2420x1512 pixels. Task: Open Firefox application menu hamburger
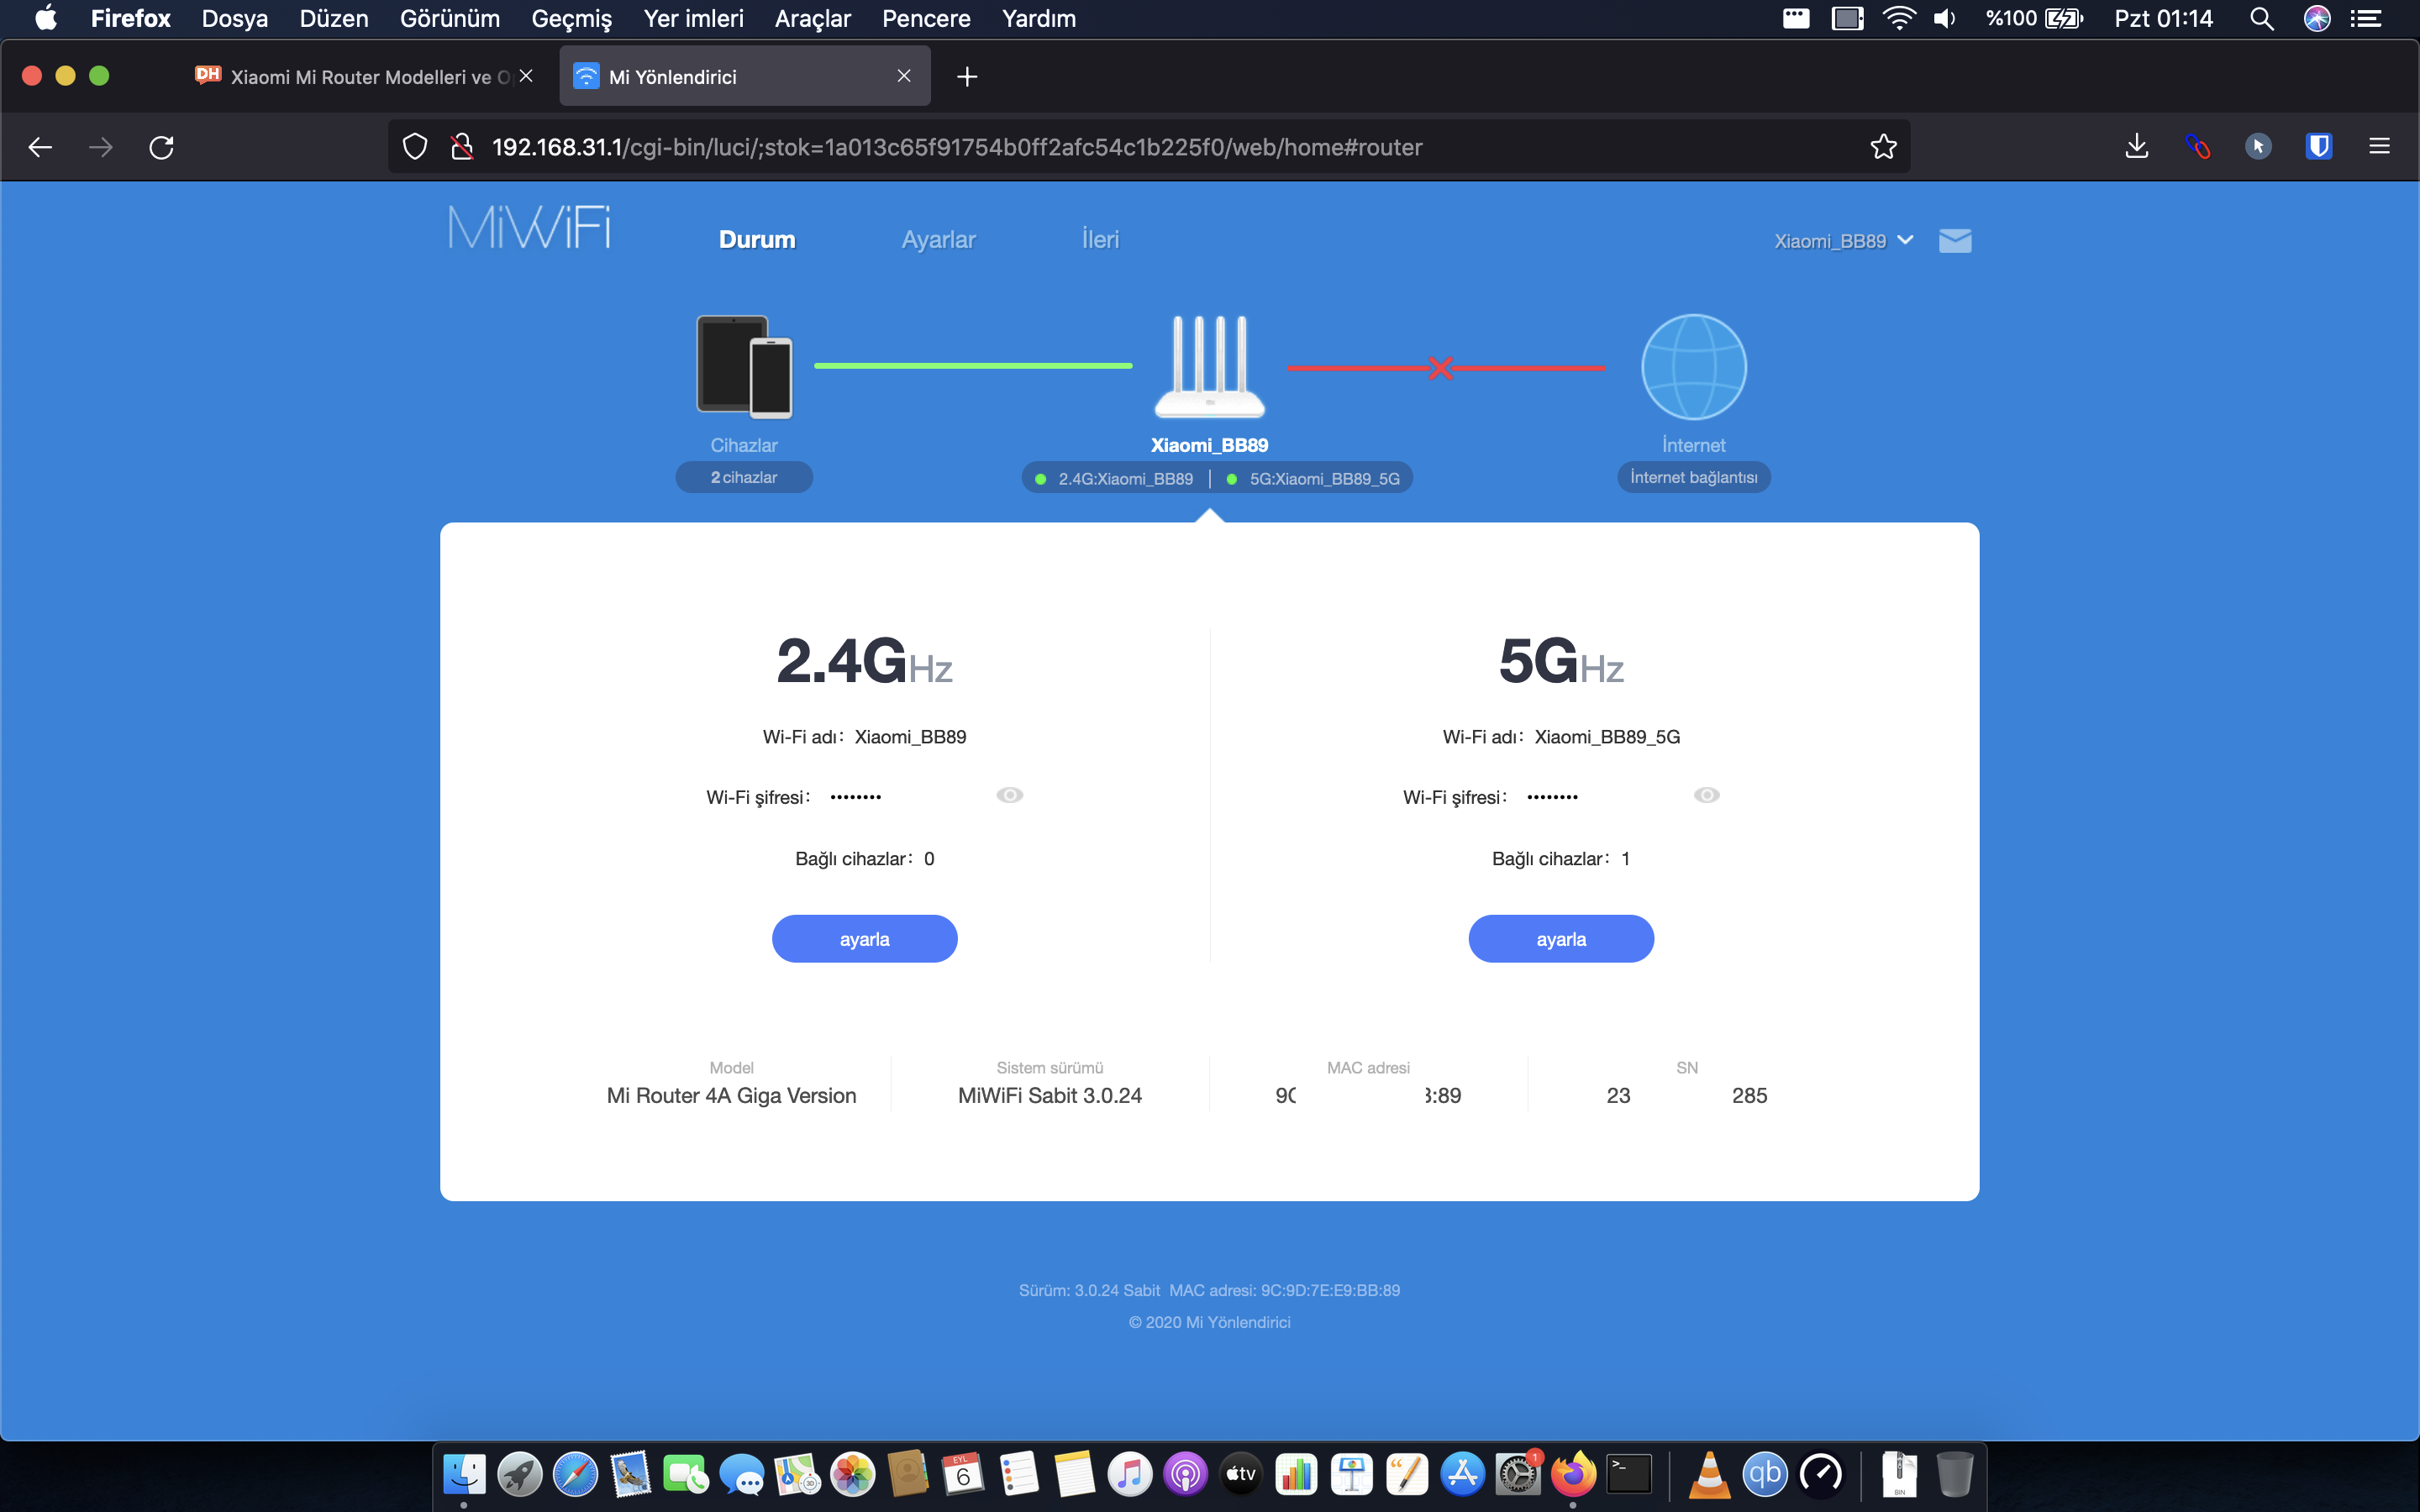pos(2379,147)
